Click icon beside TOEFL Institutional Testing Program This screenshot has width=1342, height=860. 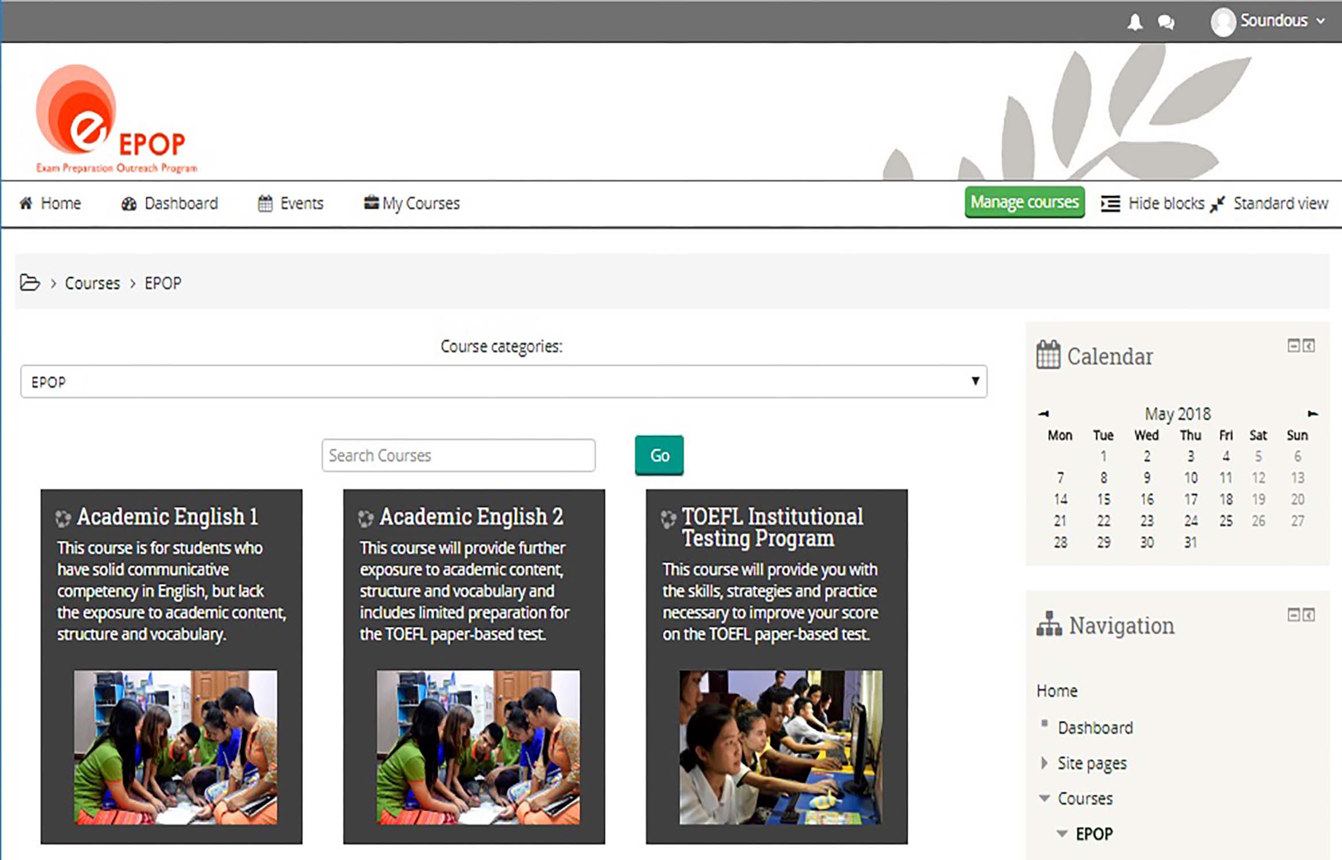click(x=668, y=518)
